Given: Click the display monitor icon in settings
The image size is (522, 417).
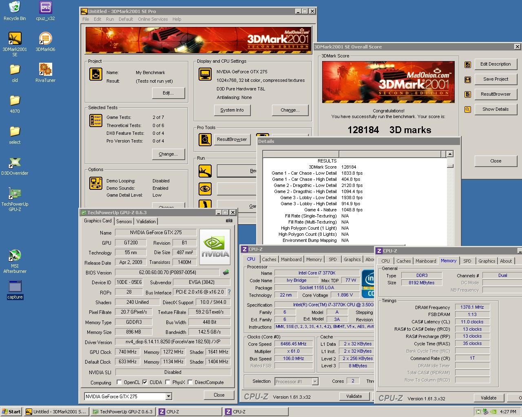Looking at the screenshot, I should (205, 74).
